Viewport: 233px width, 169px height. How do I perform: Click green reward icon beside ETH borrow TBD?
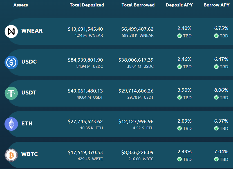click(216, 128)
